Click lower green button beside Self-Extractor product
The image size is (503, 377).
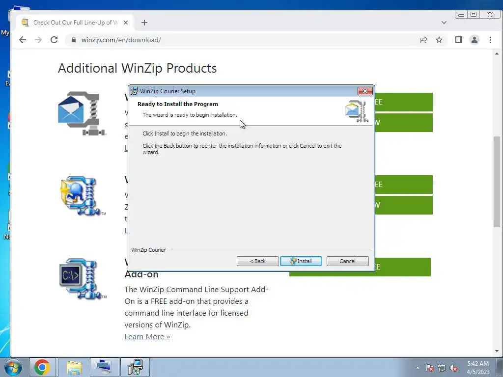pos(404,205)
